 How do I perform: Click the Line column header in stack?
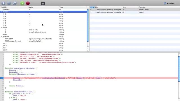click(130, 7)
